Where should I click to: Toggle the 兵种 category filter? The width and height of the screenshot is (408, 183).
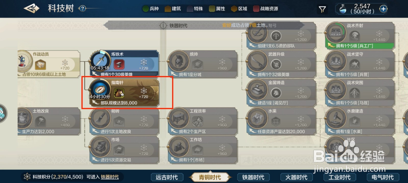pyautogui.click(x=151, y=9)
